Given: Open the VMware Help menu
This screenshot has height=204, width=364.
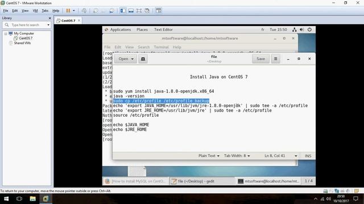Looking at the screenshot, I should pyautogui.click(x=56, y=11).
